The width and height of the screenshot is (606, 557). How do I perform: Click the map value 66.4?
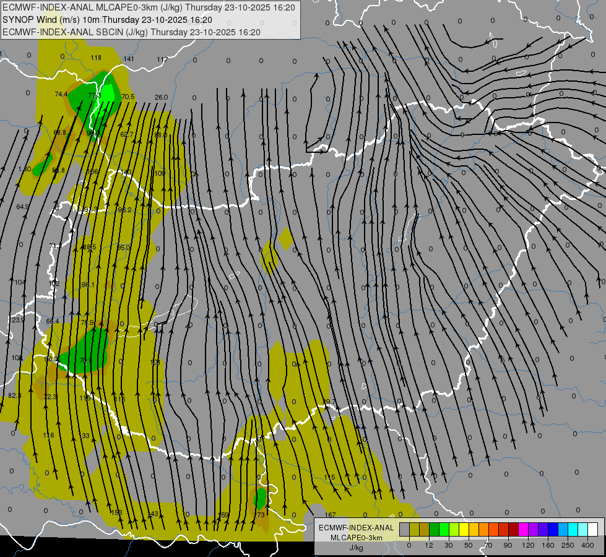(52, 321)
